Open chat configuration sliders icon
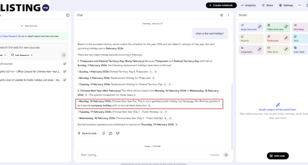The image size is (308, 165). pos(222,15)
